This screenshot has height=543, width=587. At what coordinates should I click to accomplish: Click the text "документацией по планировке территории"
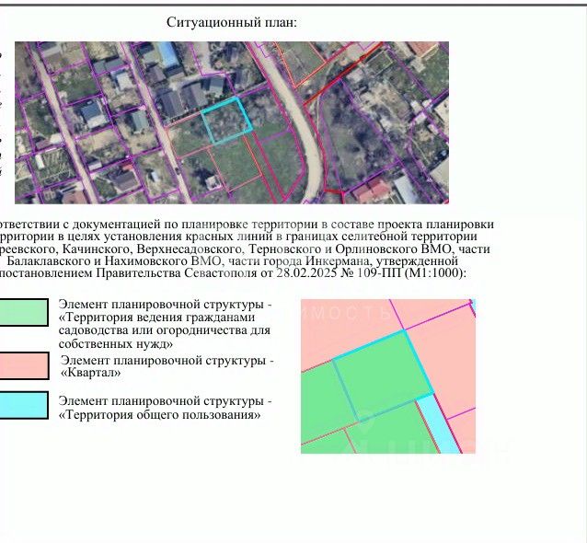[197, 225]
